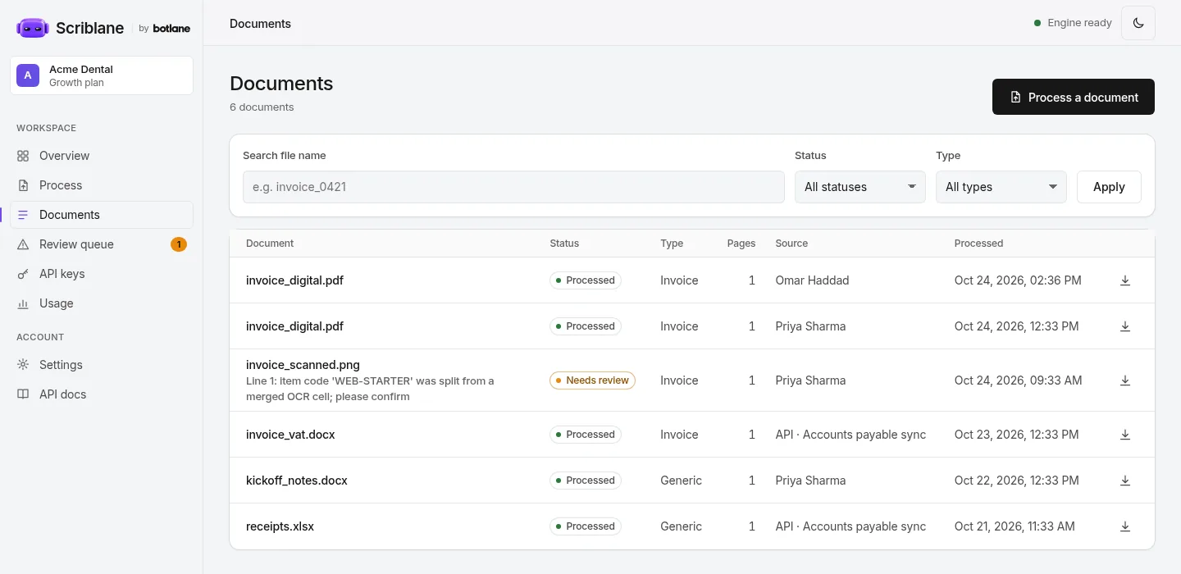Click the Oct 23, 2026, 12:33 PM timestamp
The image size is (1181, 574).
tap(1017, 435)
